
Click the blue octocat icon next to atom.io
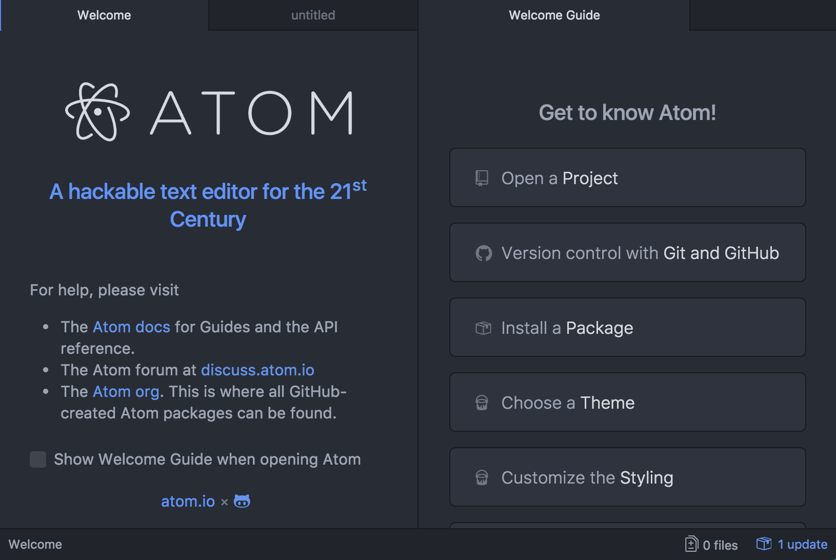(242, 501)
